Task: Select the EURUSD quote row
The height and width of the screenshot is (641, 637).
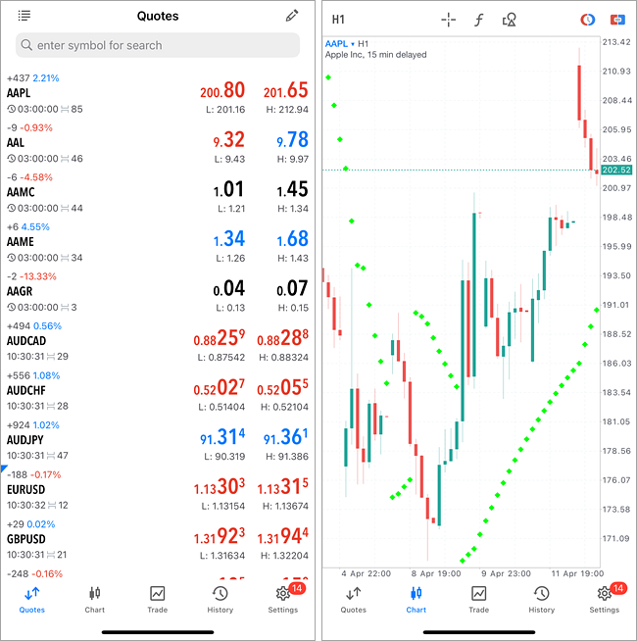Action: (x=158, y=488)
